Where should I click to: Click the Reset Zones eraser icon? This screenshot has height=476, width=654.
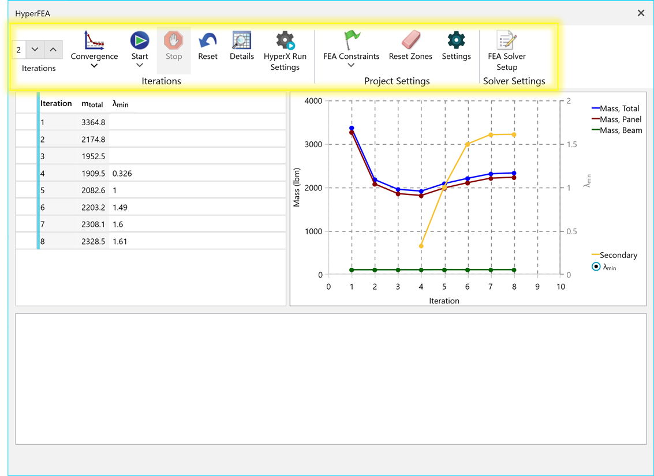pos(410,40)
